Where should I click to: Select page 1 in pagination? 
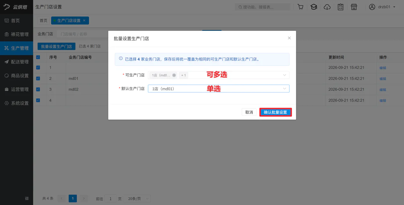(73, 198)
